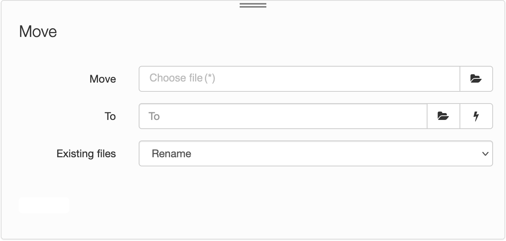Click the double-line handle at panel top

coord(253,5)
